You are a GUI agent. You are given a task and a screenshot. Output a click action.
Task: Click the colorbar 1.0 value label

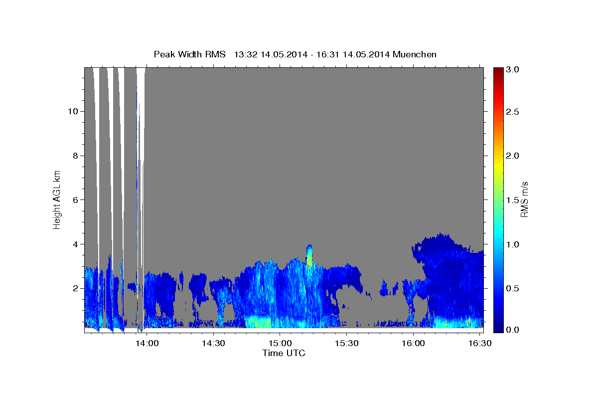point(514,244)
